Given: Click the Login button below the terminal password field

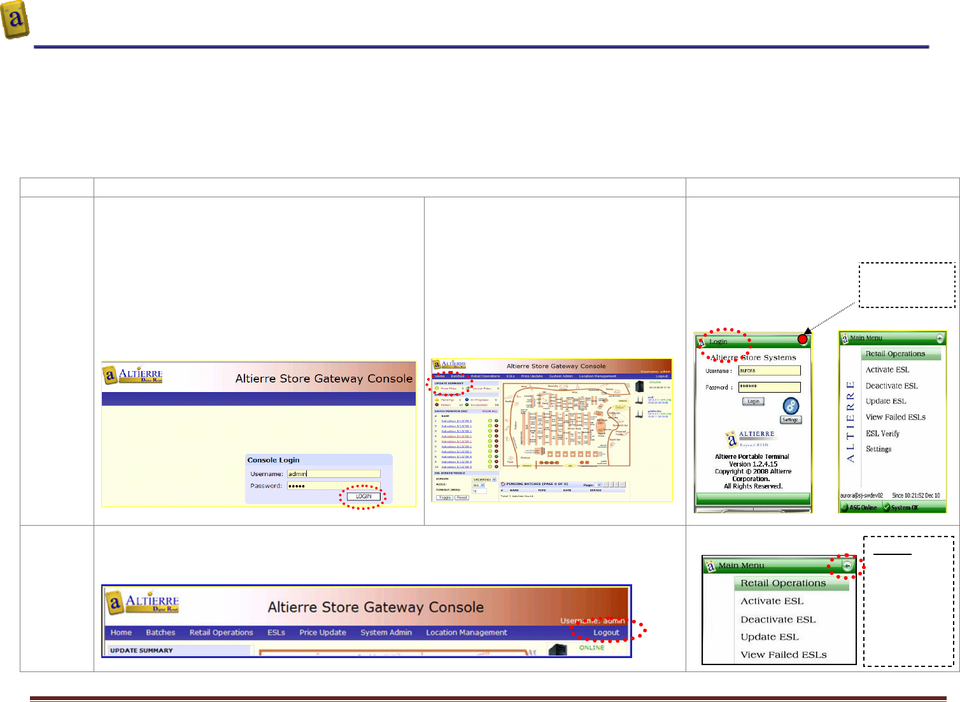Looking at the screenshot, I should point(754,402).
